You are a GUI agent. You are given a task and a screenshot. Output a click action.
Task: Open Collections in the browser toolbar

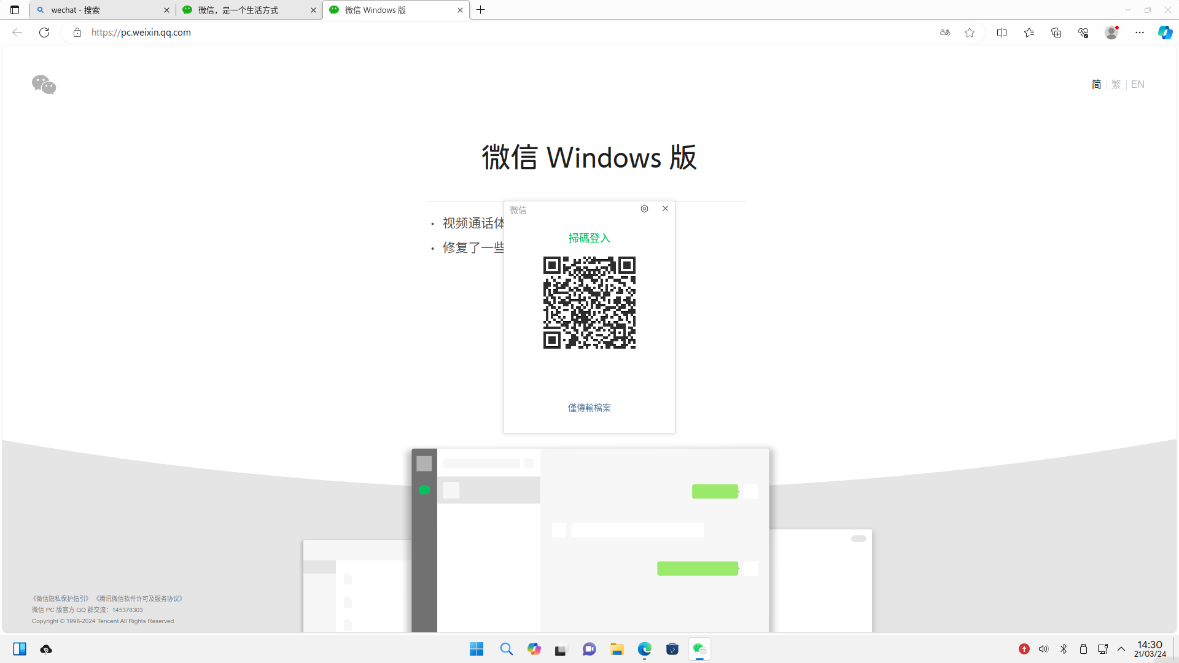pos(1056,32)
